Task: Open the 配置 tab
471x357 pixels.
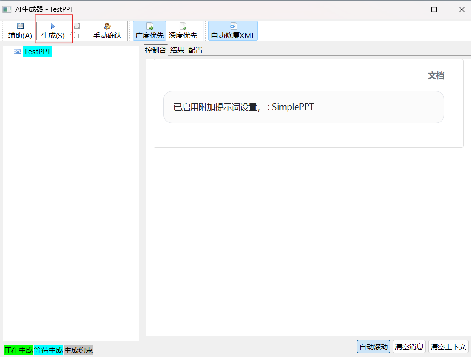Action: tap(195, 50)
